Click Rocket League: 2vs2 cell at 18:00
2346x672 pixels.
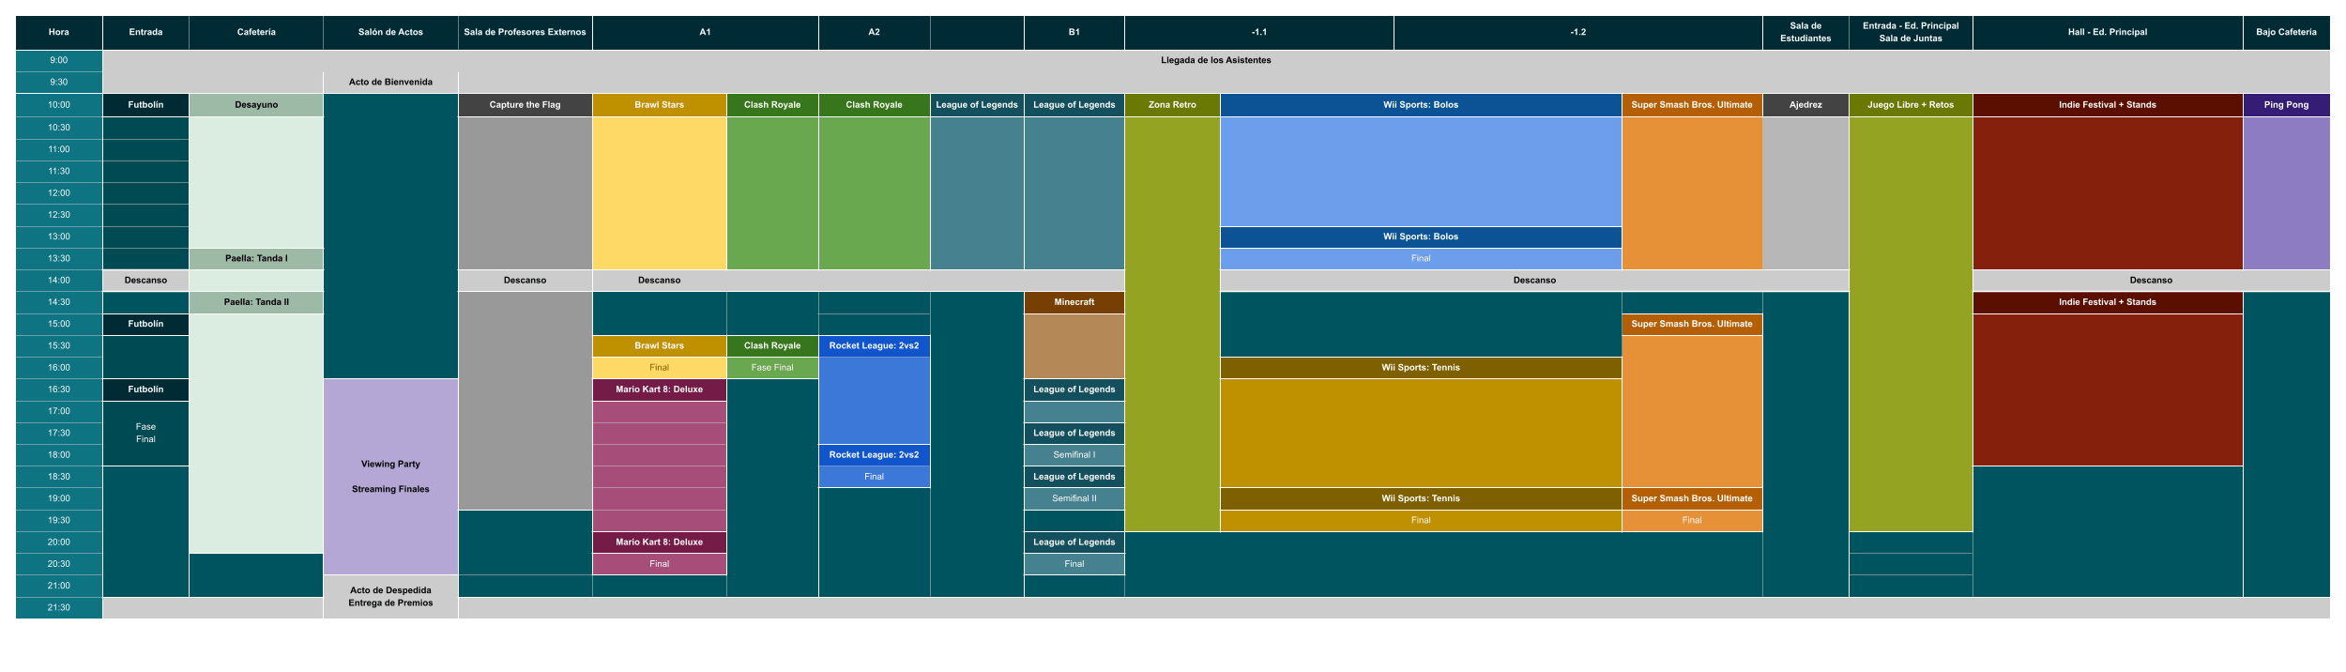pyautogui.click(x=874, y=455)
